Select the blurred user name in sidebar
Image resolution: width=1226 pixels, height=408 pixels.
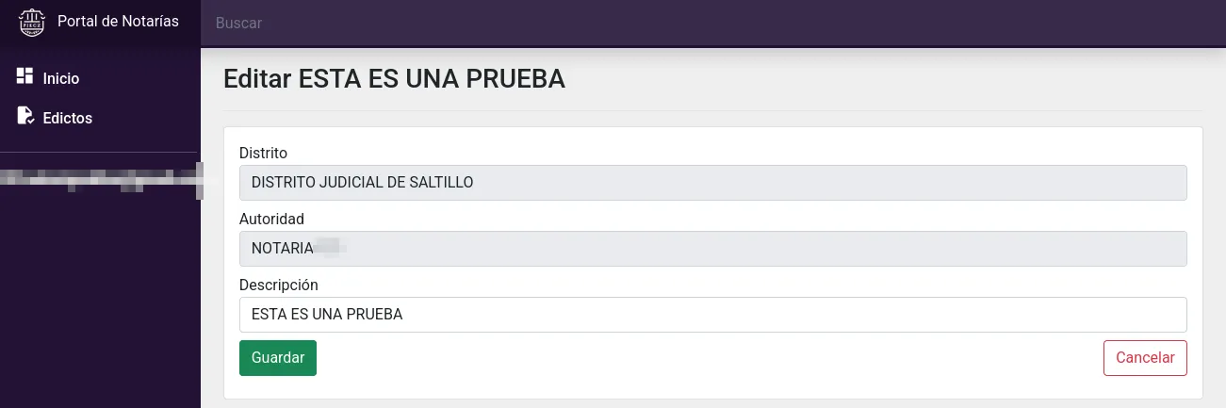[101, 180]
